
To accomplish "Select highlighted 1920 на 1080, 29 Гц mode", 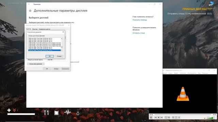I will pyautogui.click(x=44, y=50).
